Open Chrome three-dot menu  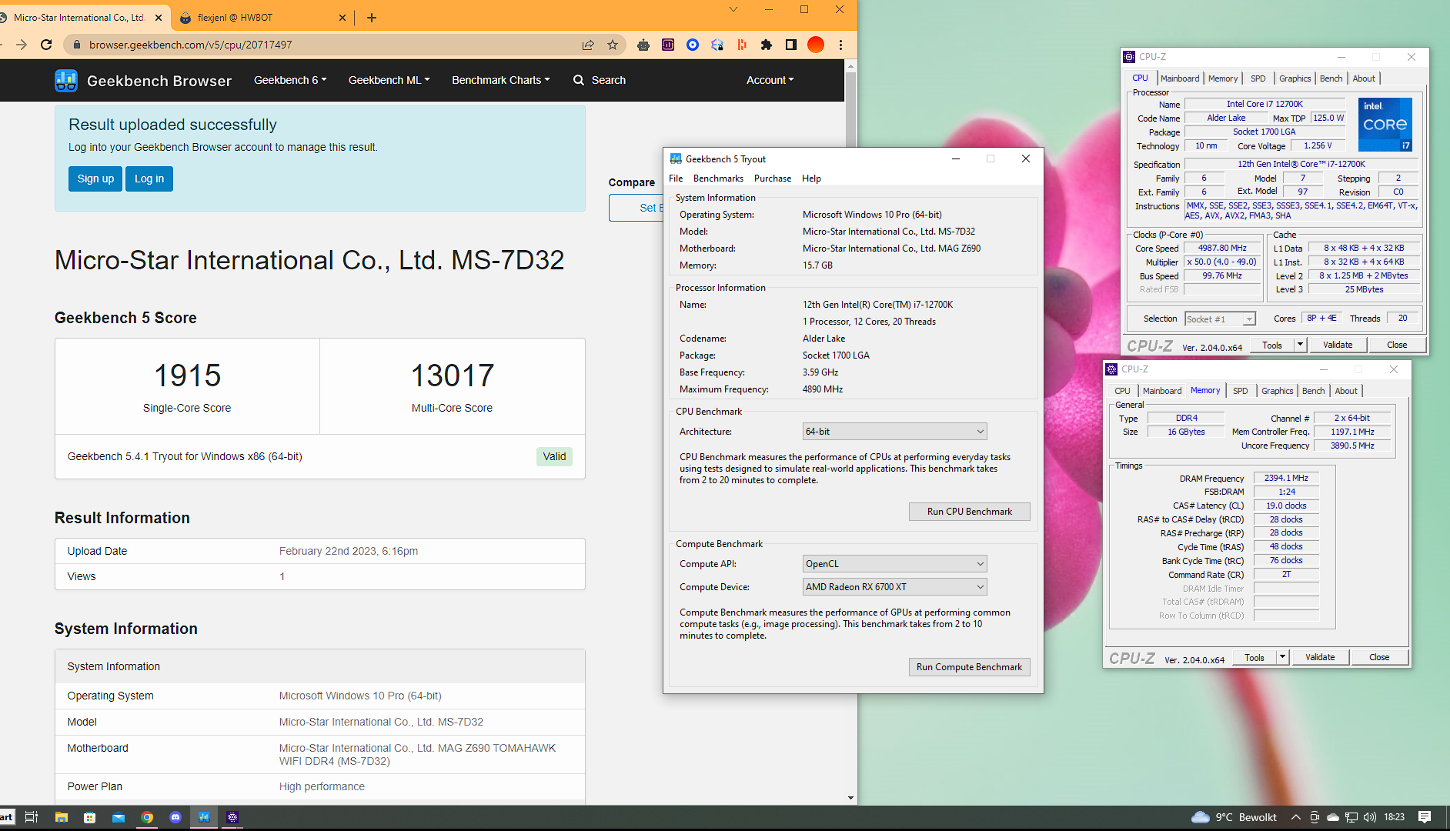[840, 45]
